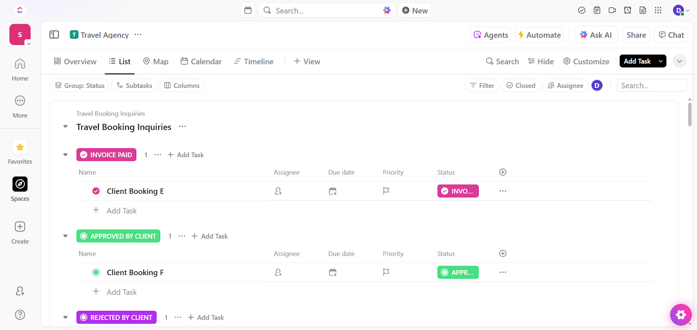Open the calendar icon left of the search bar
This screenshot has width=697, height=330.
point(248,10)
